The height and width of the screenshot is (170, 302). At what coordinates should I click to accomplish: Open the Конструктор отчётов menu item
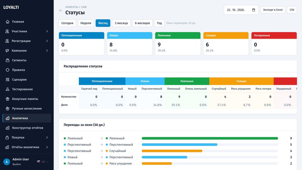pyautogui.click(x=27, y=128)
